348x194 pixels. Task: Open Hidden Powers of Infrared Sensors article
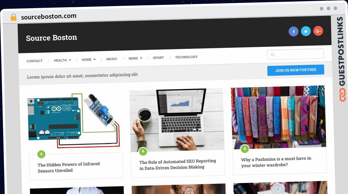coord(69,167)
